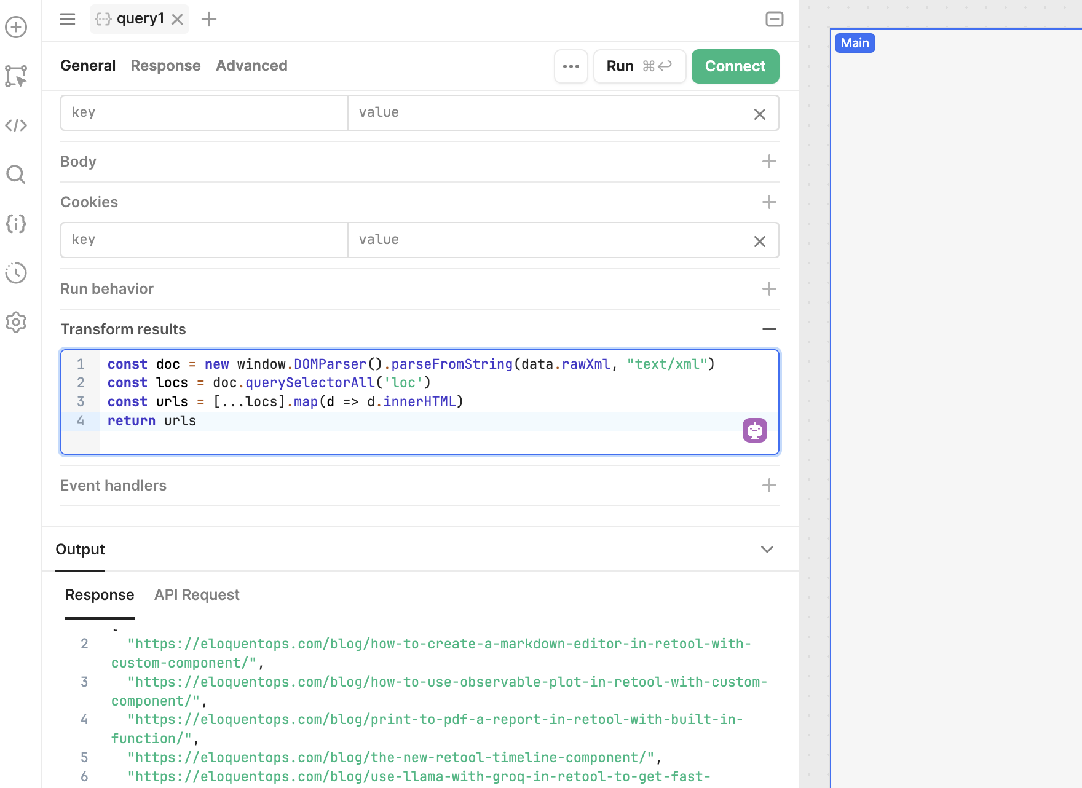
Task: Expand the Body section
Action: (x=768, y=161)
